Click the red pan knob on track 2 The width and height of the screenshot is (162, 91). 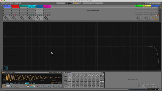click(15, 15)
